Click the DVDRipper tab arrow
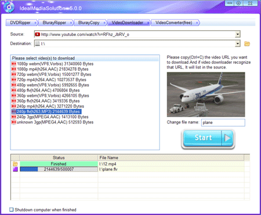The width and height of the screenshot is (261, 215). pyautogui.click(x=35, y=23)
